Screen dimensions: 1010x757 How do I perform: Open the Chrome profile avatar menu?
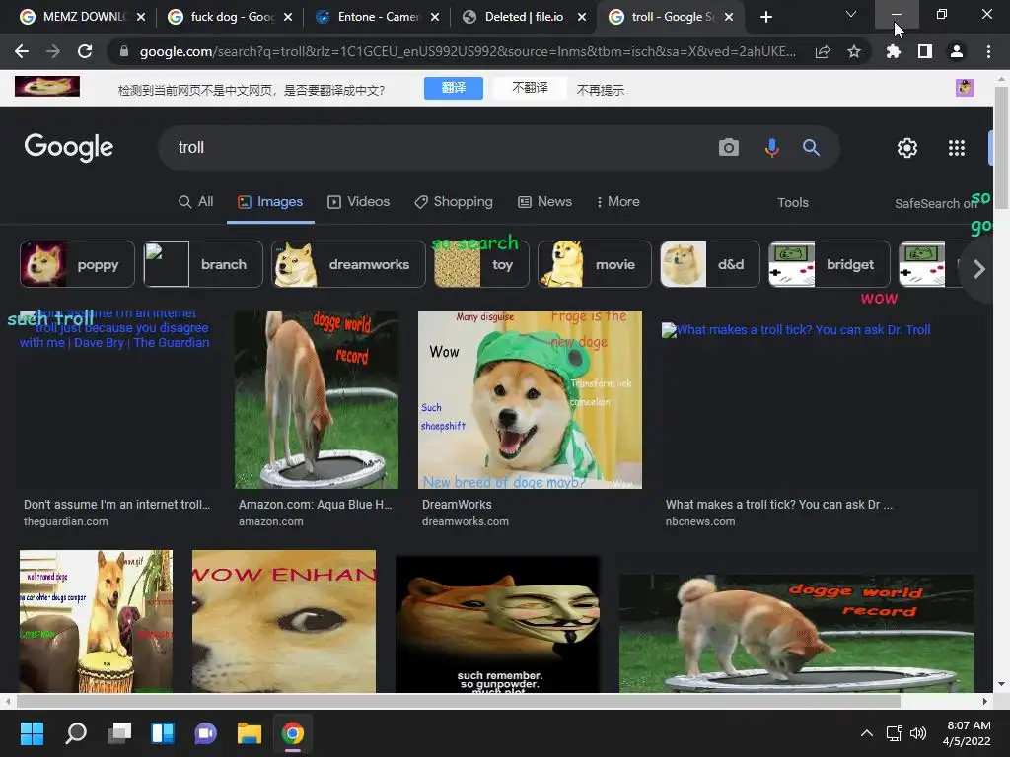click(x=957, y=51)
